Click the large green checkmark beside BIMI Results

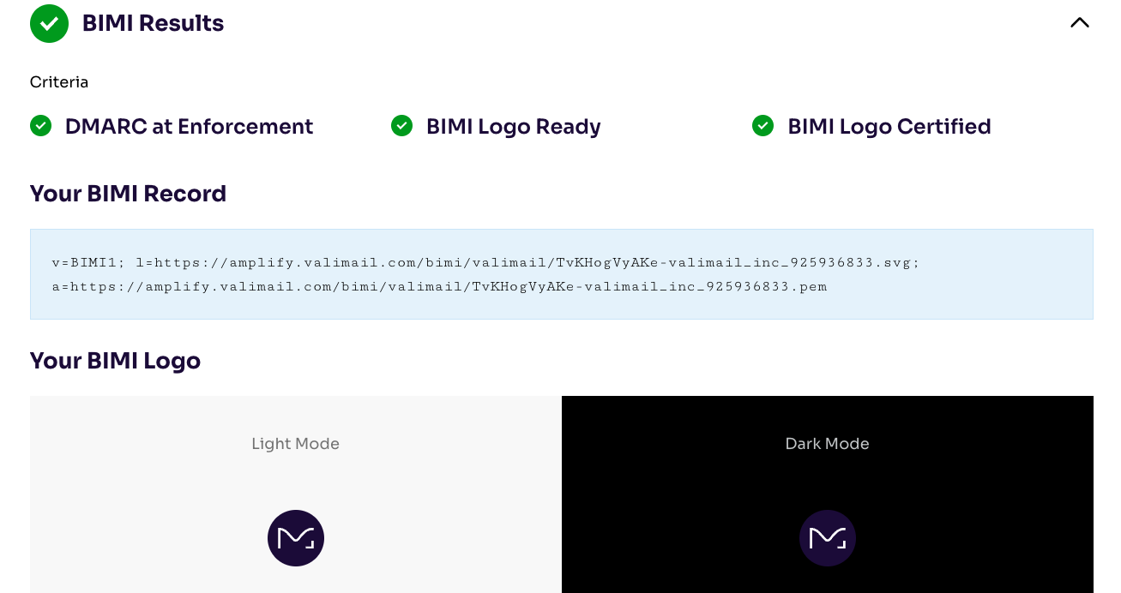tap(49, 23)
